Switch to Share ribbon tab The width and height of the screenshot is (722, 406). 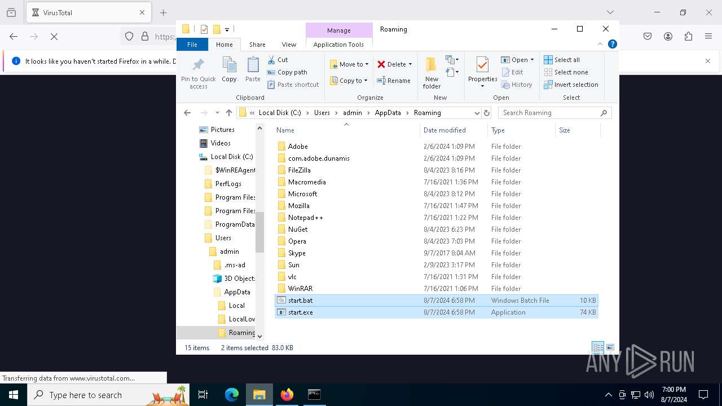click(x=257, y=45)
